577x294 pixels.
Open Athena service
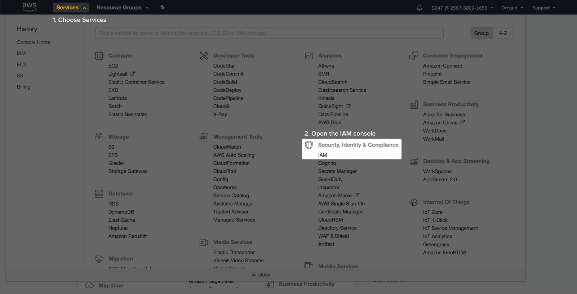[x=326, y=66]
